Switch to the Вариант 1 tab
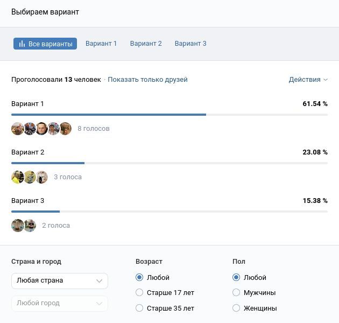The image size is (339, 323). click(x=101, y=44)
